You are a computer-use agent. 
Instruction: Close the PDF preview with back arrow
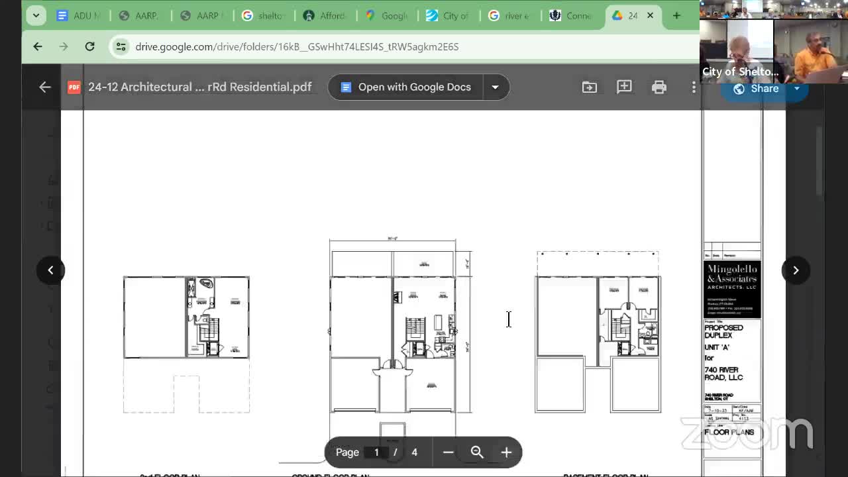(45, 87)
